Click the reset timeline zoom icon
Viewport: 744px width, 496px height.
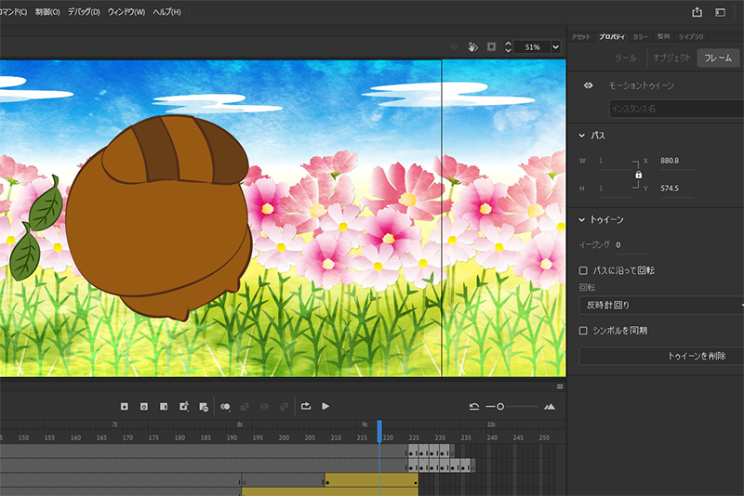point(474,406)
